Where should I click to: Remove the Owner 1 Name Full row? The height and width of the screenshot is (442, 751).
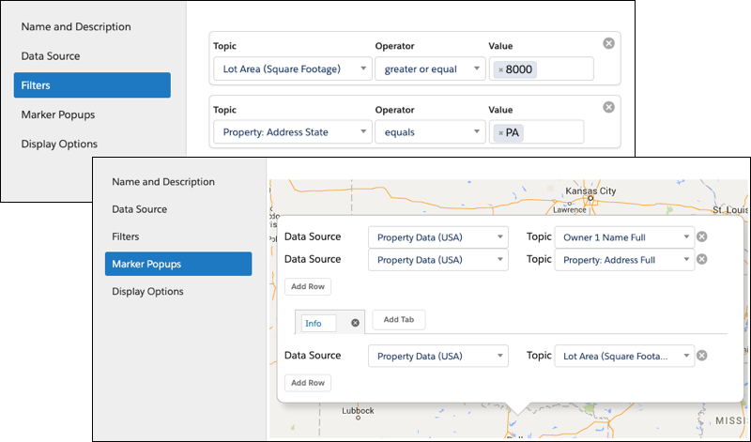pyautogui.click(x=701, y=236)
